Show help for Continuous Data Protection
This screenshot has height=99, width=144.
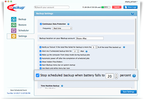(x=68, y=24)
